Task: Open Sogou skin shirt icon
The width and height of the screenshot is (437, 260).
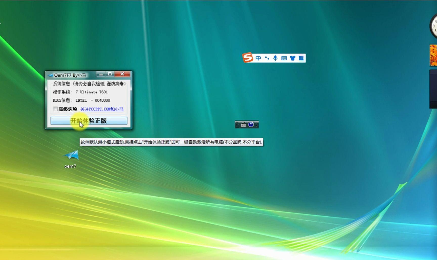Action: (x=293, y=58)
